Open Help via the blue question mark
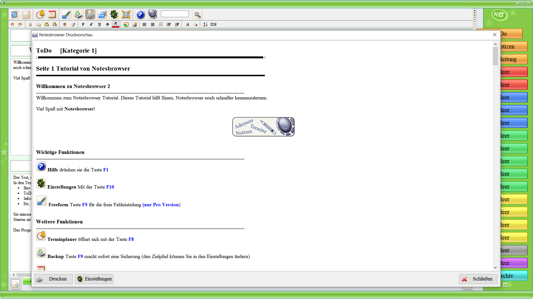 (x=140, y=14)
